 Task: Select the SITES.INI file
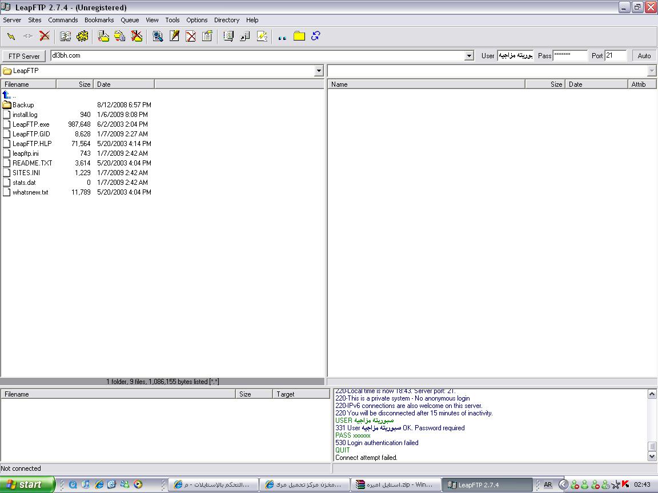[x=26, y=173]
